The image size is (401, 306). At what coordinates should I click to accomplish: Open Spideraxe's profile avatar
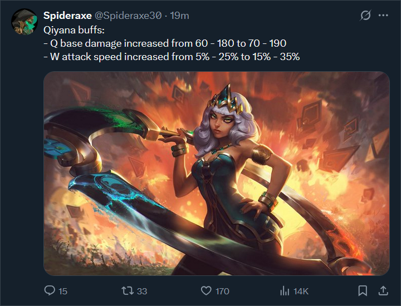[x=25, y=22]
